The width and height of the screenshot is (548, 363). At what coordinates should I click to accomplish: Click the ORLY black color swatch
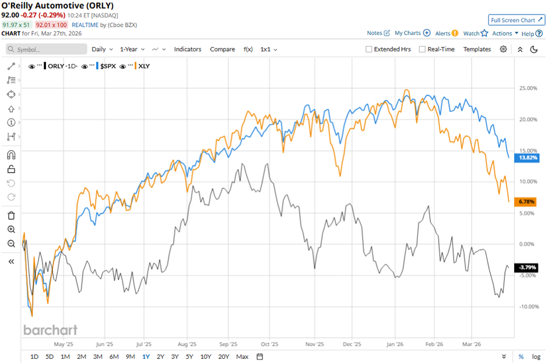(x=45, y=66)
